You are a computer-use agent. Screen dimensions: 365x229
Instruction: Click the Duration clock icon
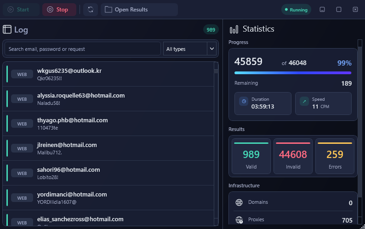(x=244, y=101)
